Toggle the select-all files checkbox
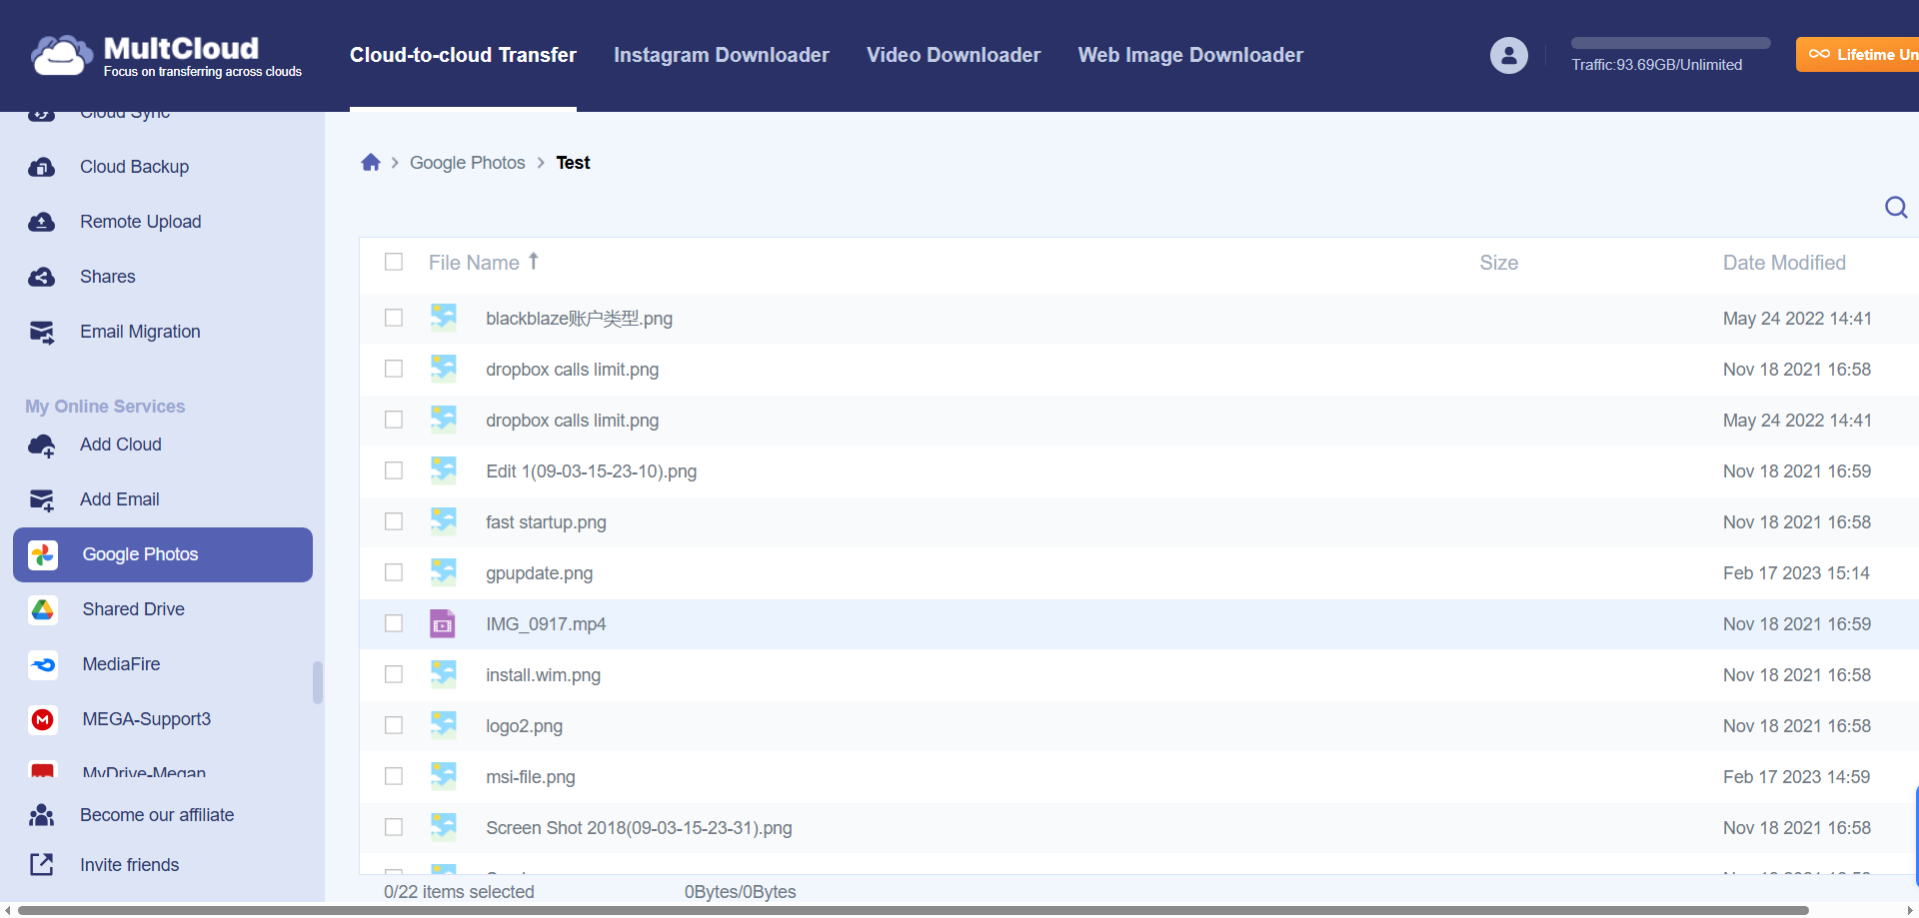This screenshot has height=918, width=1919. [x=394, y=262]
